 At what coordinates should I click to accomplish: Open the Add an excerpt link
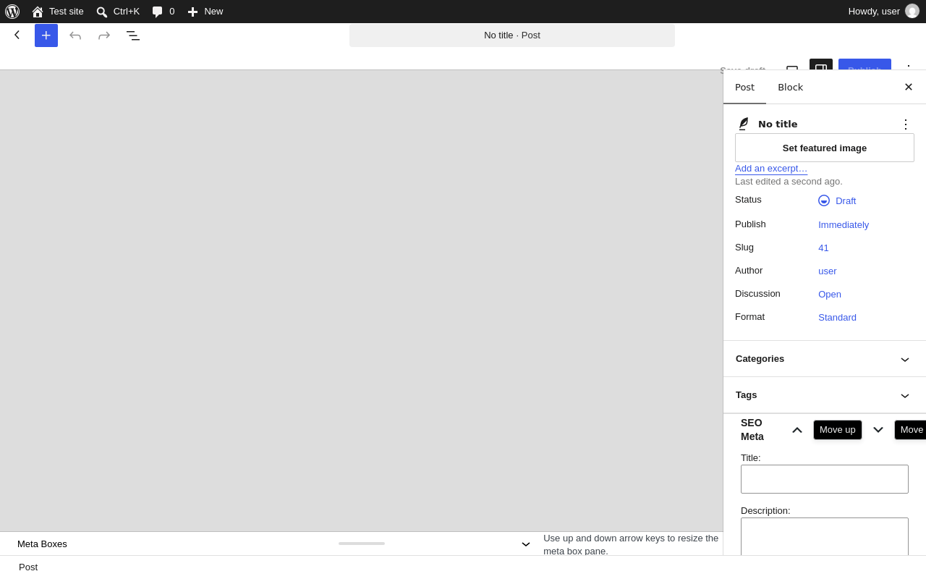771,169
